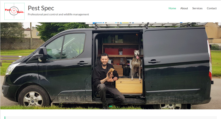Click the van's front wheel hubcap
This screenshot has width=221, height=119.
pos(33,99)
